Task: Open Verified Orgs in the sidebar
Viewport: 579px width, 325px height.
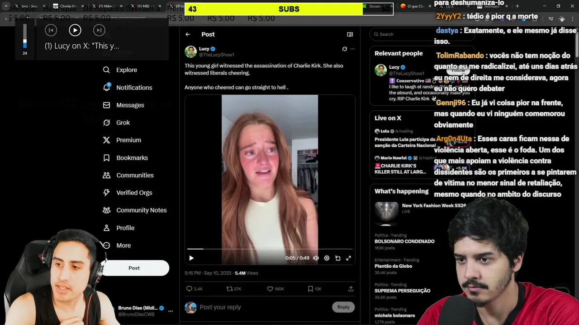Action: [x=128, y=193]
